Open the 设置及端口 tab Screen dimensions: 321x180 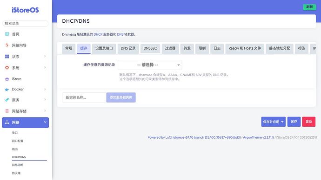pyautogui.click(x=104, y=48)
